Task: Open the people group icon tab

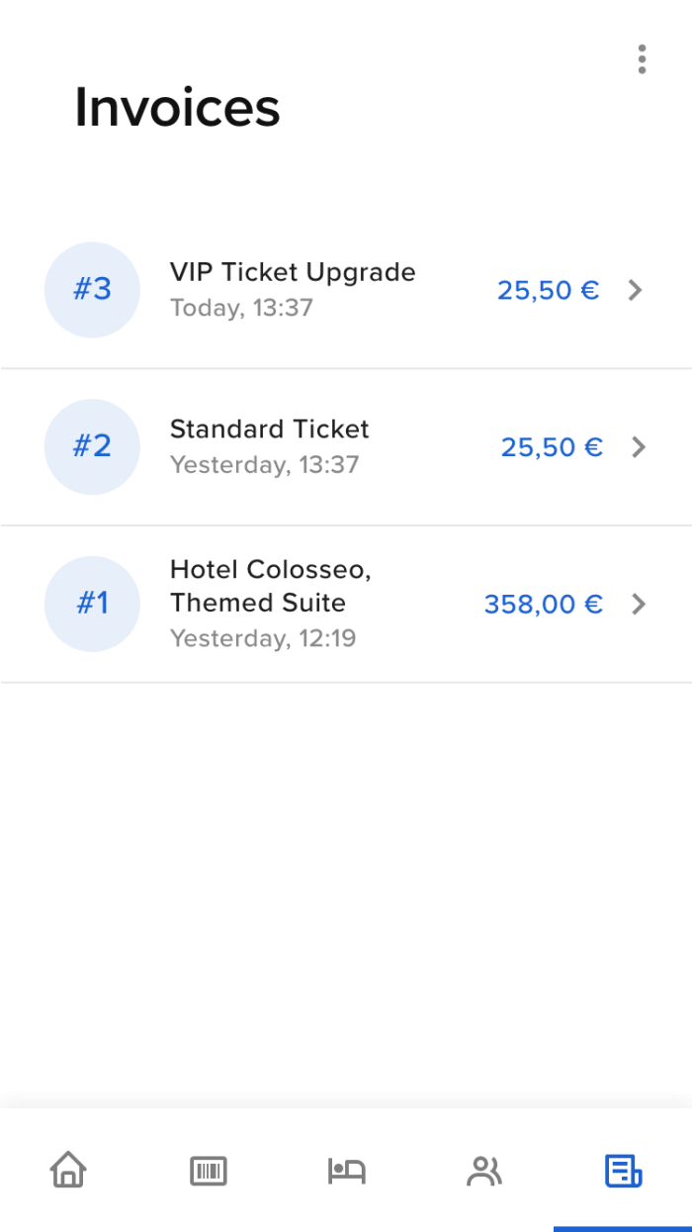Action: pos(484,1171)
